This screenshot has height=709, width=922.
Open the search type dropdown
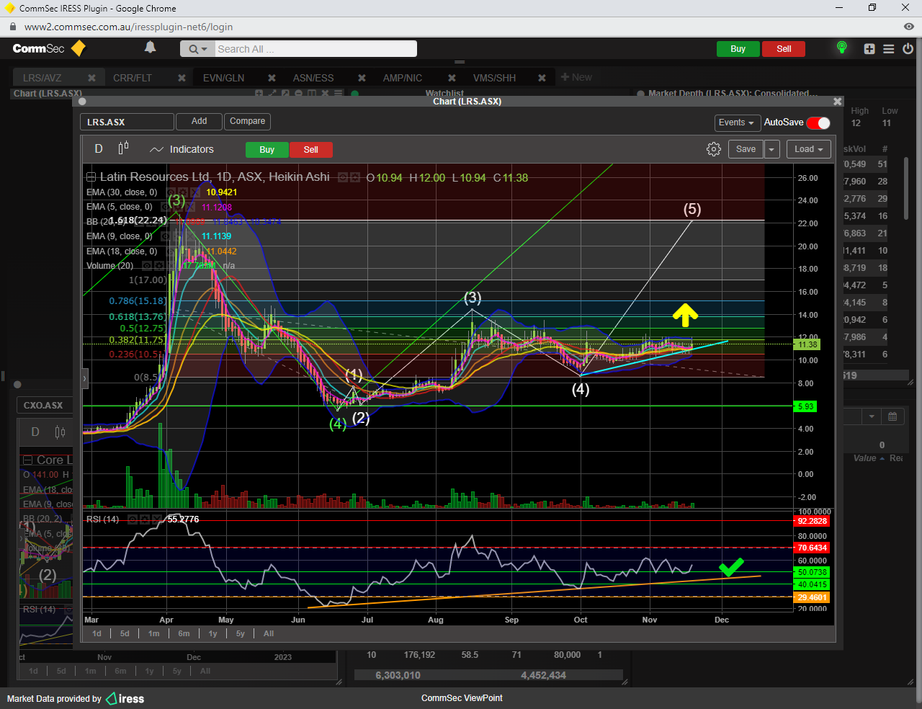pos(197,49)
